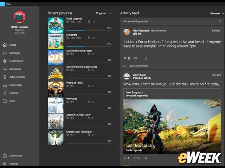This screenshot has height=168, width=225.
Task: Click the 'Leave a comment' link
Action: 138,66
